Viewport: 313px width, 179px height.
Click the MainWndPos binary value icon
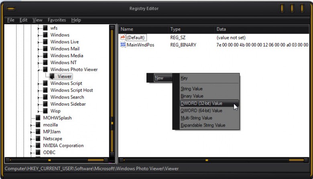(x=123, y=45)
